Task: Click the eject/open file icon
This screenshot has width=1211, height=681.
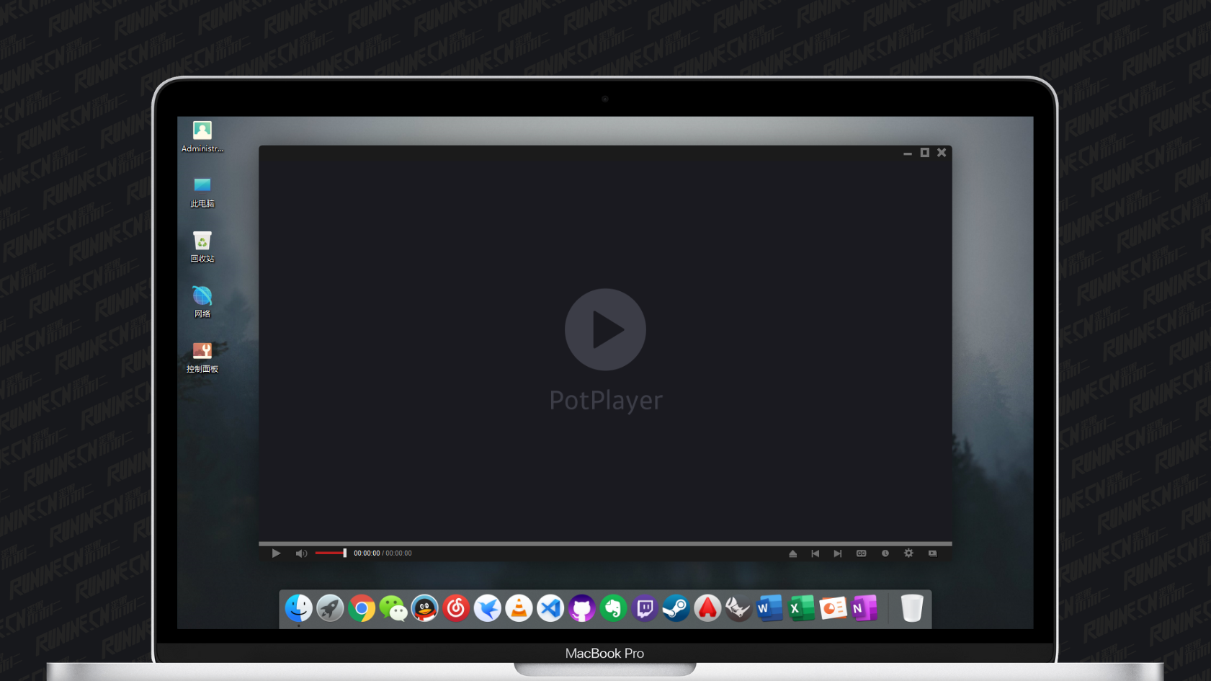Action: pos(792,553)
